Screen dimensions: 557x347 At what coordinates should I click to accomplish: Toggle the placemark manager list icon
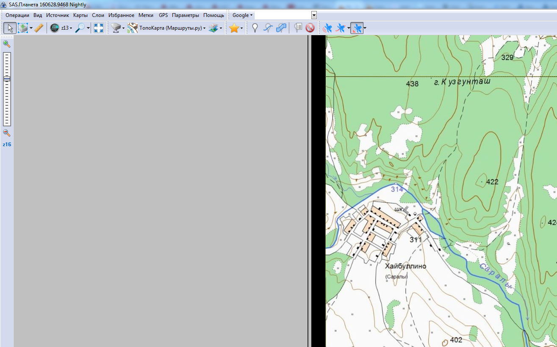click(x=298, y=28)
